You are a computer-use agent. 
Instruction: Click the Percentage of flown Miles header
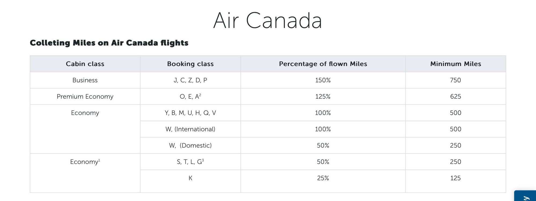[323, 64]
